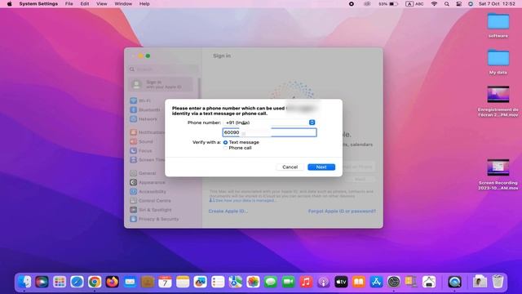Image resolution: width=522 pixels, height=294 pixels.
Task: Open Freeform from the dock
Action: (200, 282)
